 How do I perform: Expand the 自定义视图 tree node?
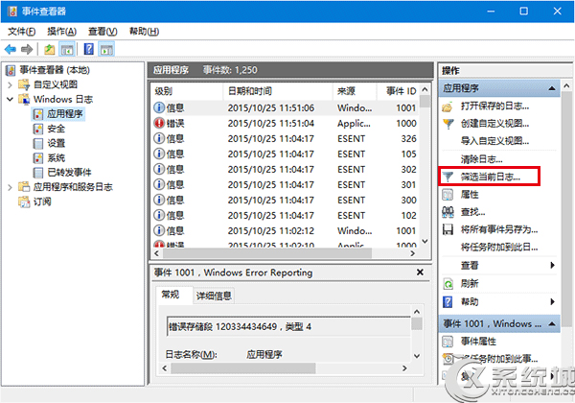click(x=10, y=85)
